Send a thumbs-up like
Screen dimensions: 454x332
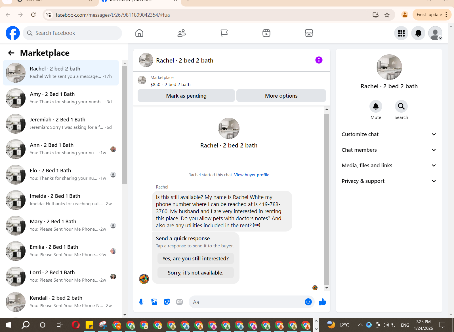tap(322, 302)
